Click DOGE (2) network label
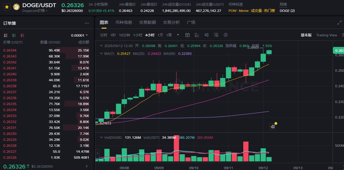The width and height of the screenshot is (344, 170). (x=287, y=10)
